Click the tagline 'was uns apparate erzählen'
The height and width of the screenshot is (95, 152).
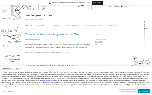[34, 19]
